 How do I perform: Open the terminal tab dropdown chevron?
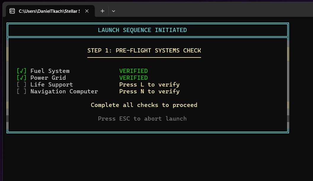pyautogui.click(x=113, y=11)
